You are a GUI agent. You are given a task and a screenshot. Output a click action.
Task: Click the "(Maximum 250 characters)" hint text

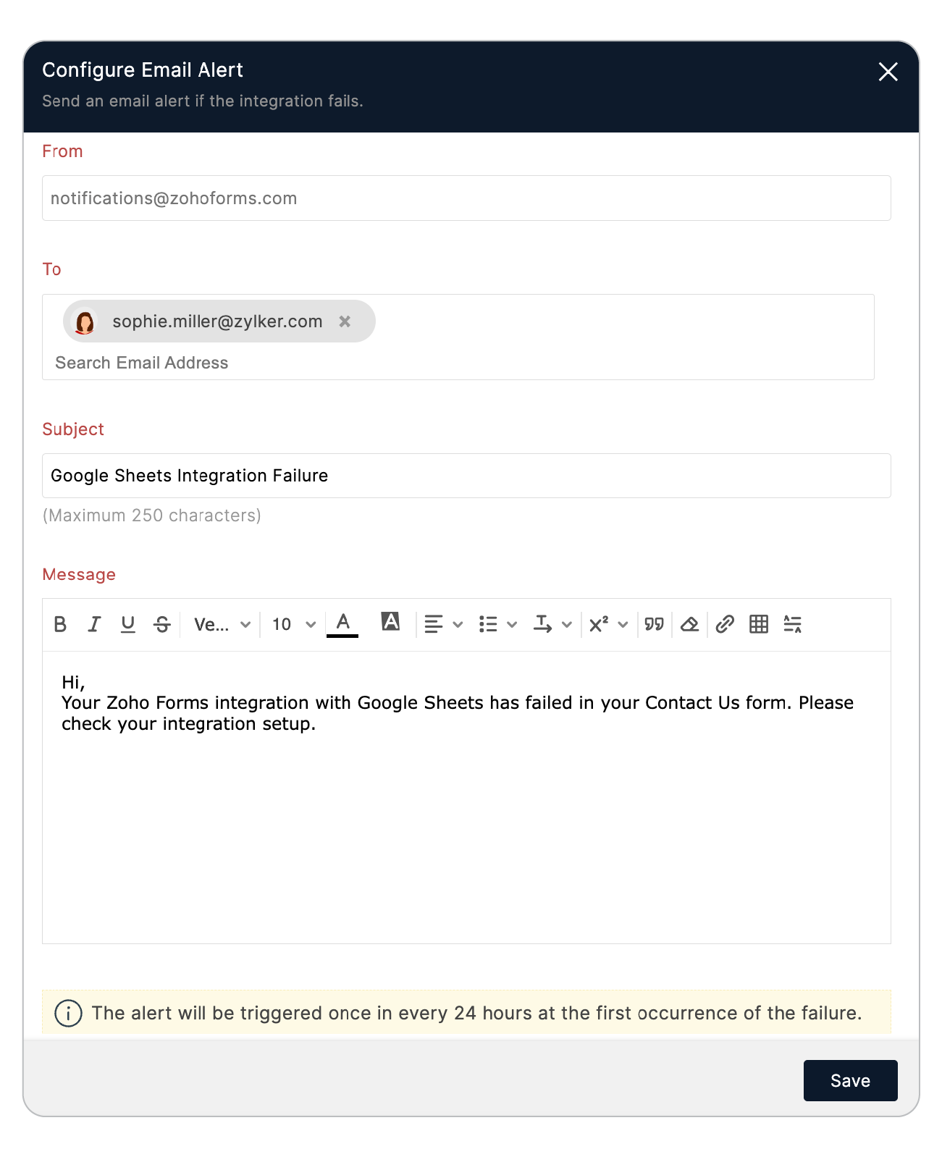152,516
